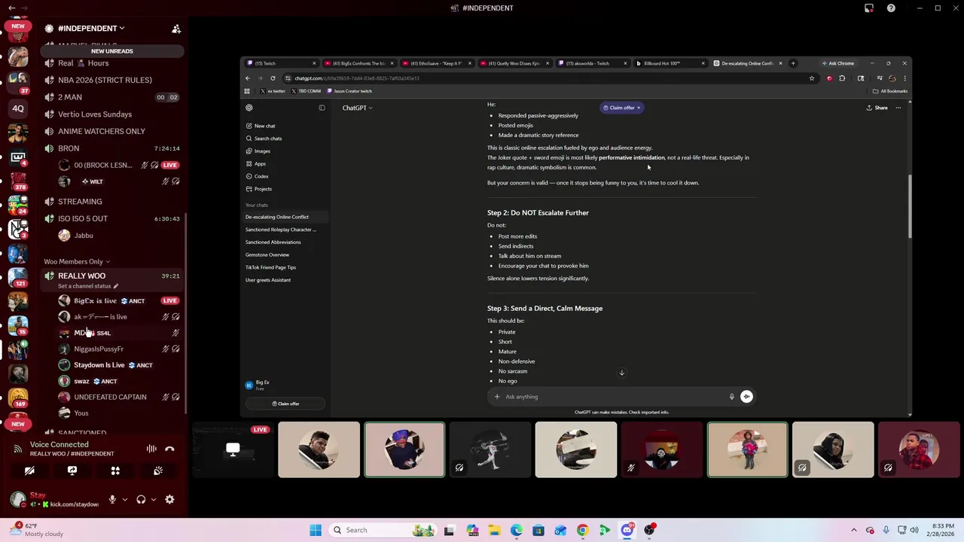Open All Bookmarks folder

pos(890,91)
